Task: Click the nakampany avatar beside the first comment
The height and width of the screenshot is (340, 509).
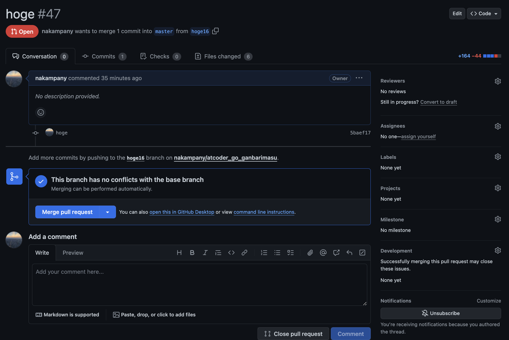Action: point(14,79)
